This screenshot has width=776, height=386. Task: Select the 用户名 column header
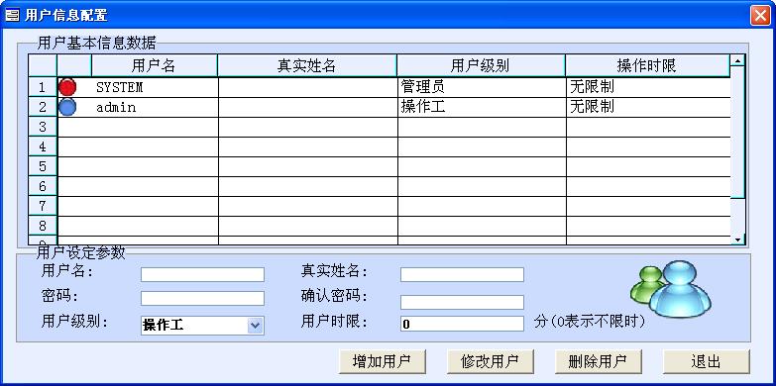tap(155, 65)
